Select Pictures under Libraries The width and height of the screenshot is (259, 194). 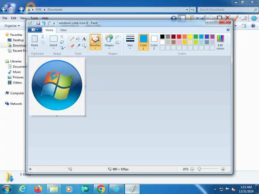pyautogui.click(x=16, y=77)
